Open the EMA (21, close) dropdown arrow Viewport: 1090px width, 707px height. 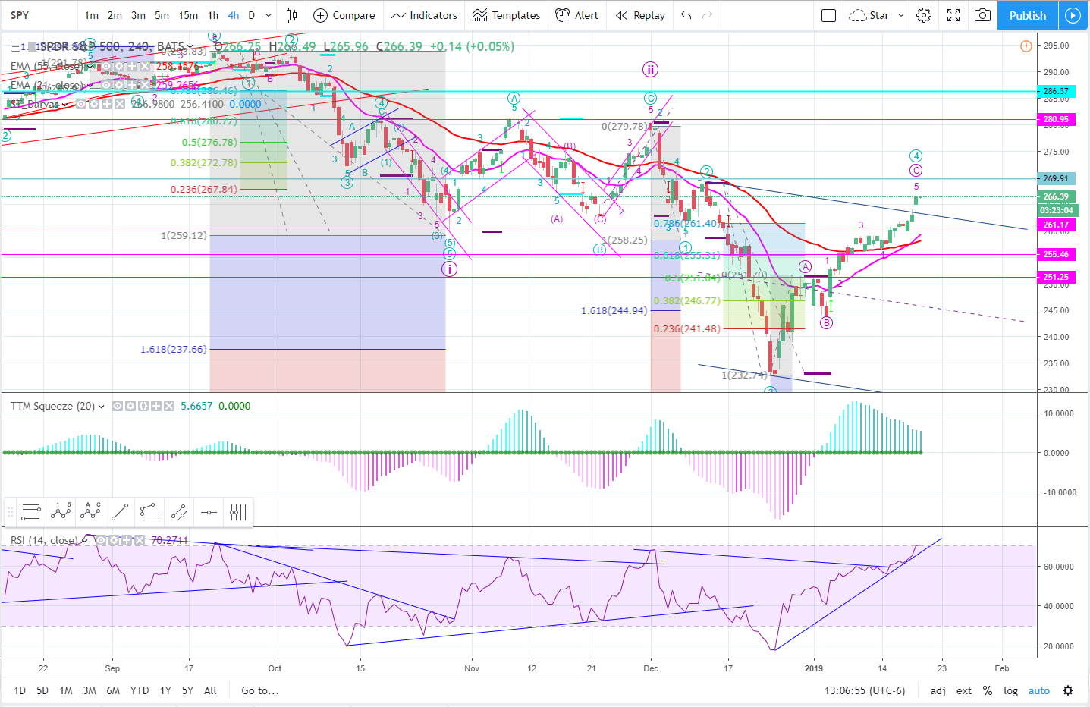(x=89, y=85)
